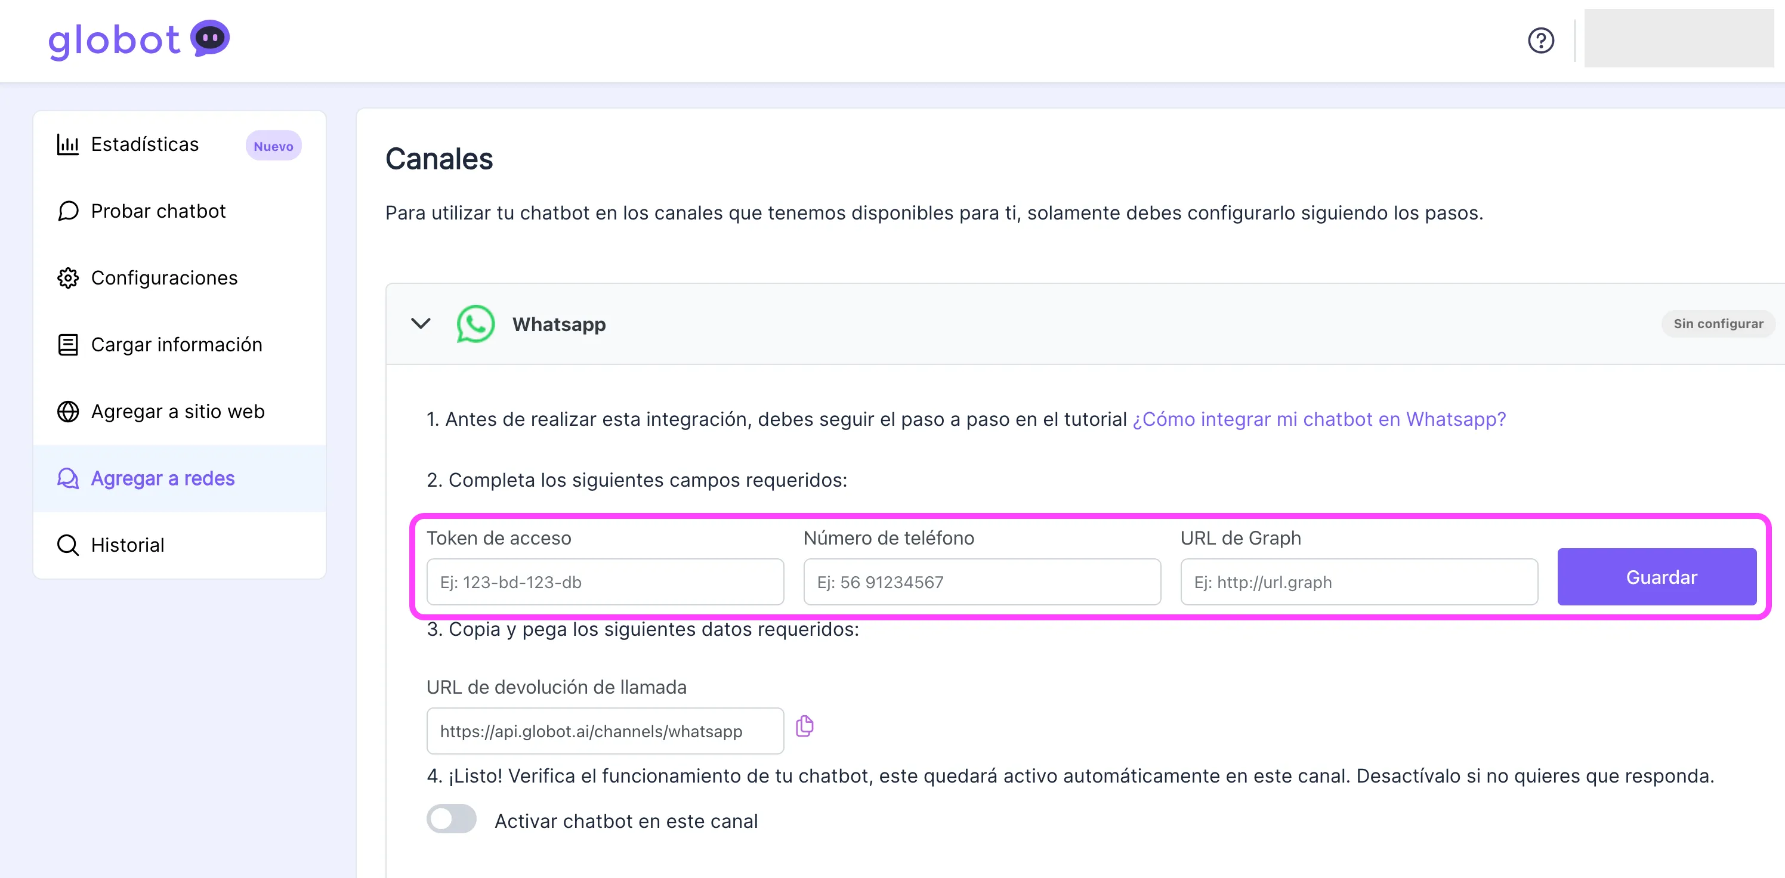Collapse the Whatsapp section chevron

421,324
